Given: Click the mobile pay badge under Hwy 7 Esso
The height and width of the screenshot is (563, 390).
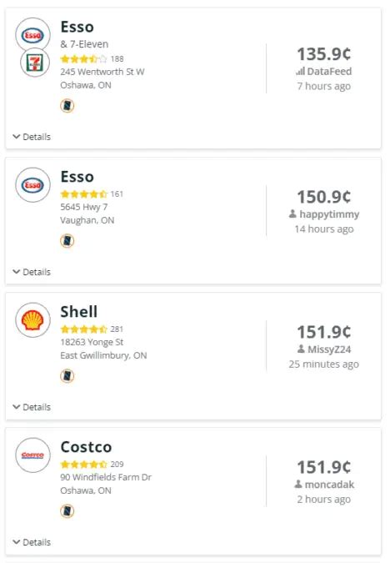Looking at the screenshot, I should 67,240.
